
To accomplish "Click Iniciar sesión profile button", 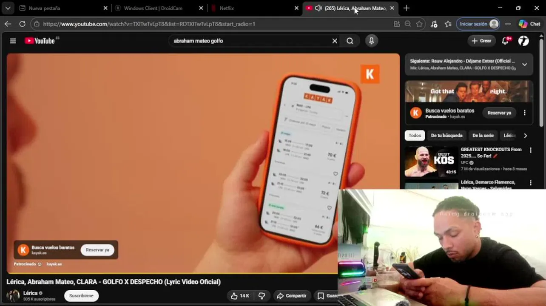I will pyautogui.click(x=478, y=24).
